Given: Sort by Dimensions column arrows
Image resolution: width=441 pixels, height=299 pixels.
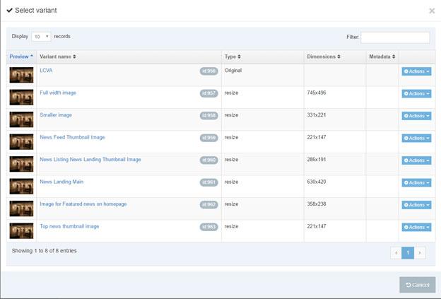Looking at the screenshot, I should coord(339,57).
